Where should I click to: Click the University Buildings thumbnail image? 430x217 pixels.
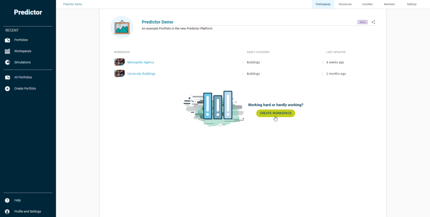tap(119, 74)
